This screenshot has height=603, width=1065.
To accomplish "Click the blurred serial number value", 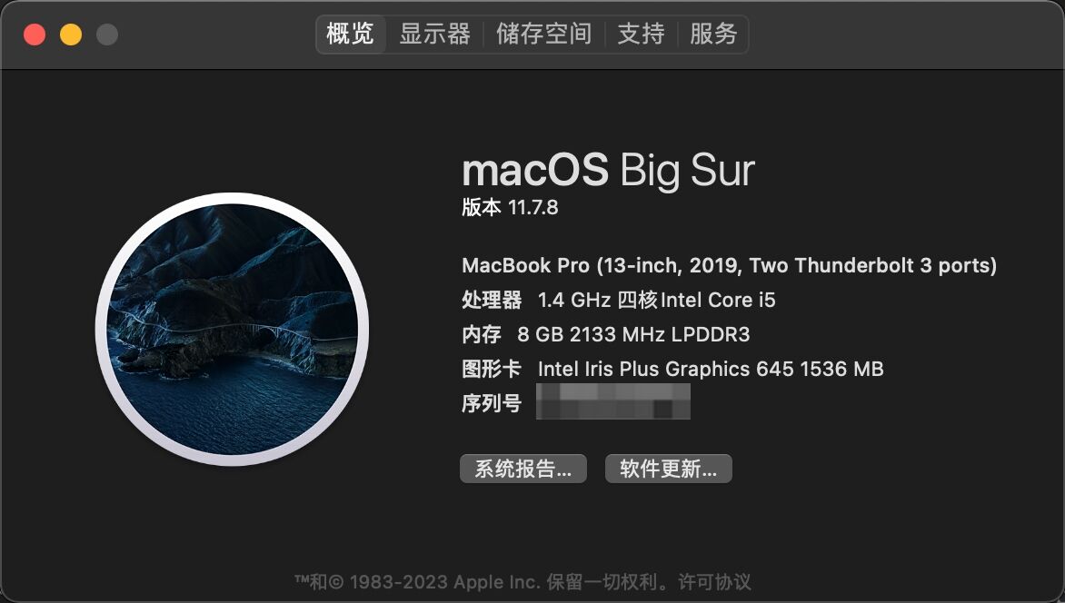I will 613,401.
